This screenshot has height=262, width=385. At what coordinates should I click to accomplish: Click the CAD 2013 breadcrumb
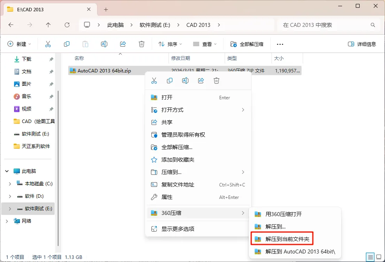(199, 25)
